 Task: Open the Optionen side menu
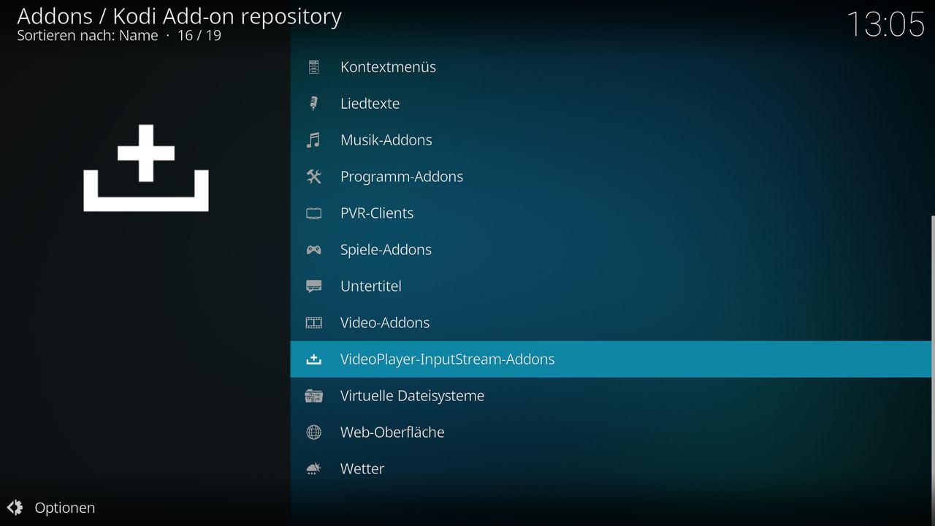[51, 508]
